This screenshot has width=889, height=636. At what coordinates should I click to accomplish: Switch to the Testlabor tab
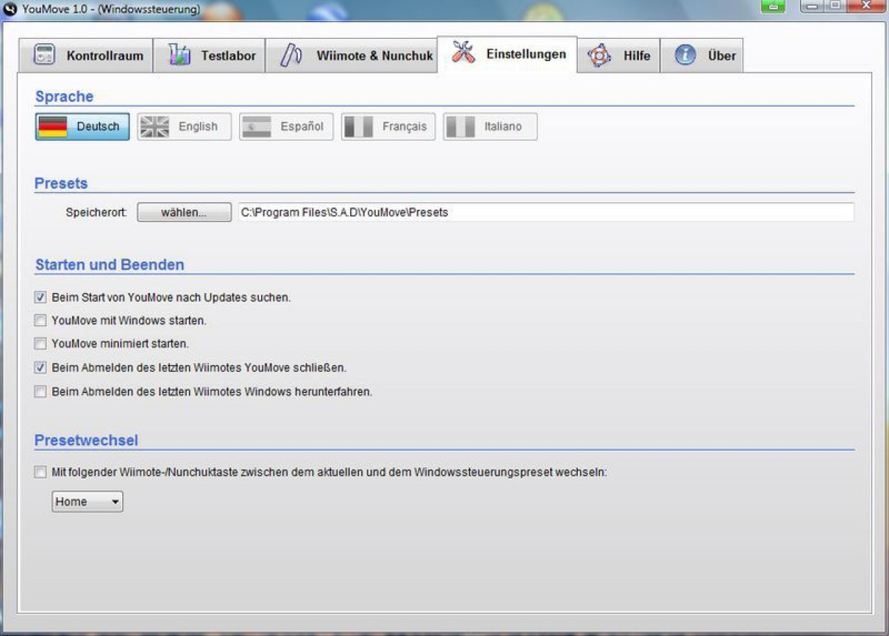click(x=208, y=56)
